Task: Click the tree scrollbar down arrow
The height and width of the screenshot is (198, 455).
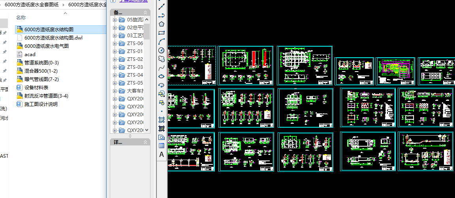Action: click(x=147, y=130)
